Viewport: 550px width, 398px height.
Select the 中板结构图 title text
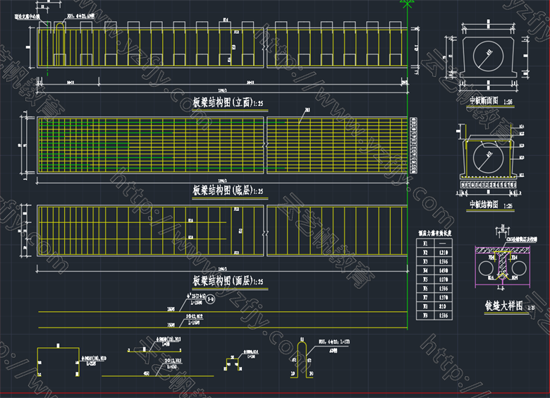pos(484,204)
